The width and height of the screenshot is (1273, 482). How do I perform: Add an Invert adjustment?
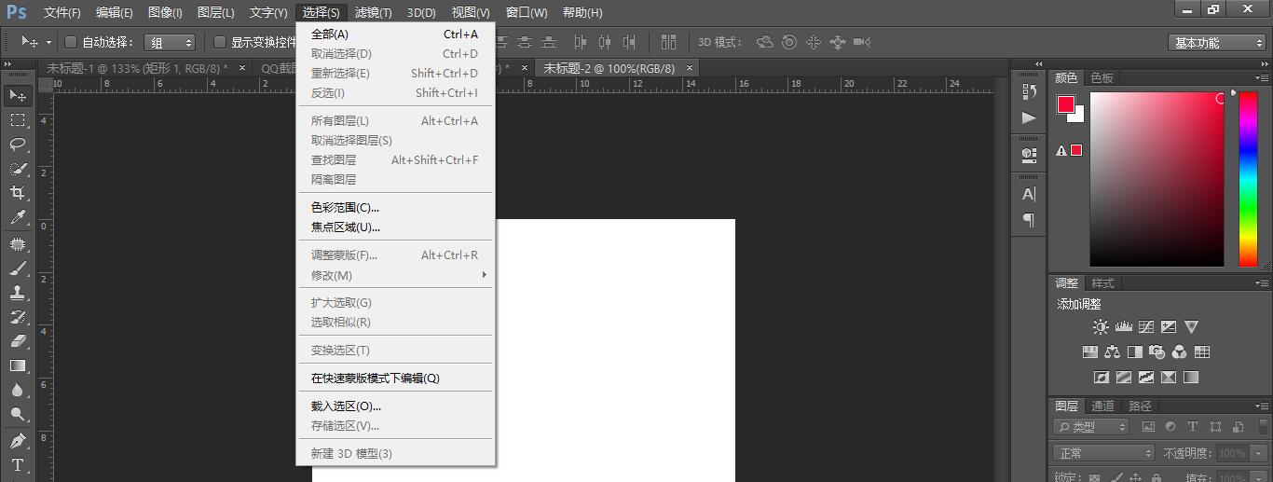click(1102, 378)
